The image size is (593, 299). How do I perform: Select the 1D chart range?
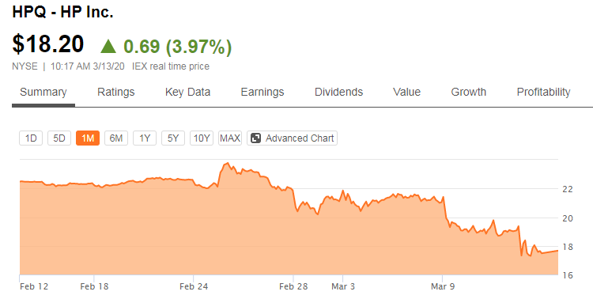pyautogui.click(x=31, y=138)
